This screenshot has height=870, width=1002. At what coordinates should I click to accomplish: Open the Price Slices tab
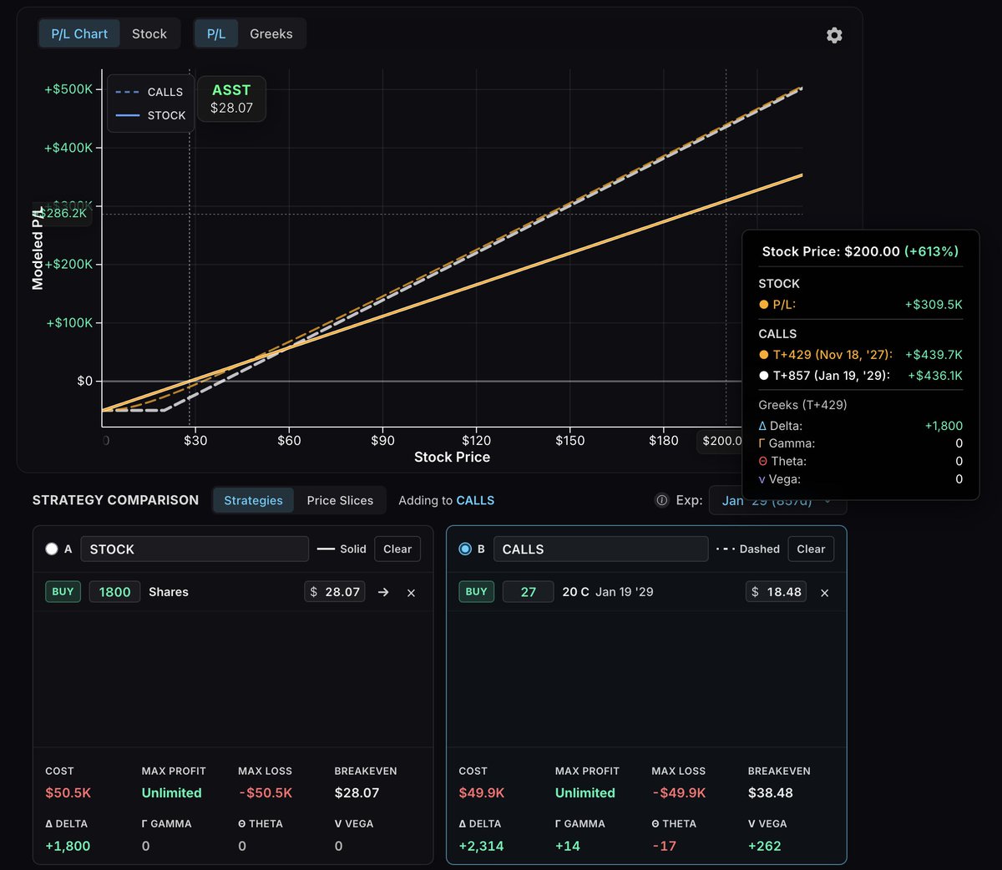[x=340, y=500]
